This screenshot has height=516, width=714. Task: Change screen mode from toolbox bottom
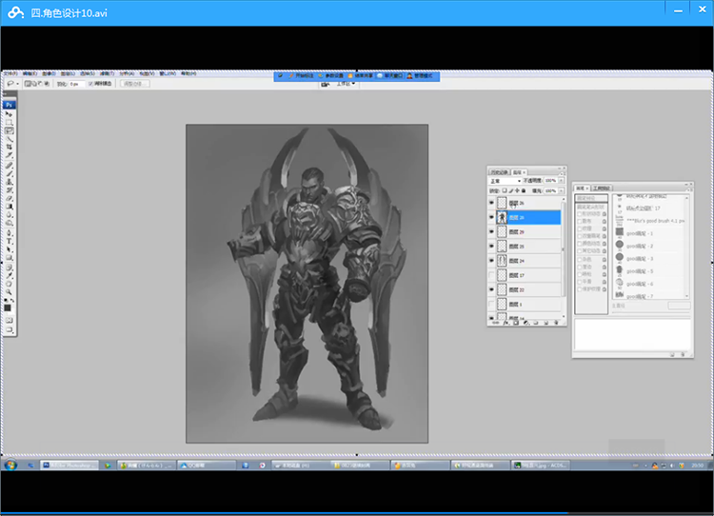(9, 329)
